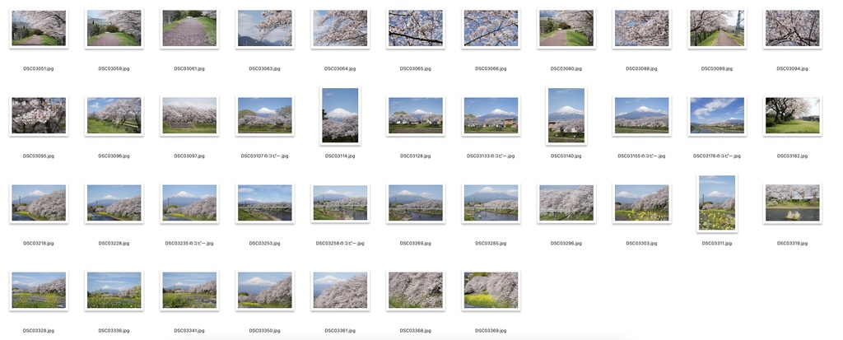843x340 pixels.
Task: Click the label DSC03133 のコピー.jpg
Action: point(491,156)
